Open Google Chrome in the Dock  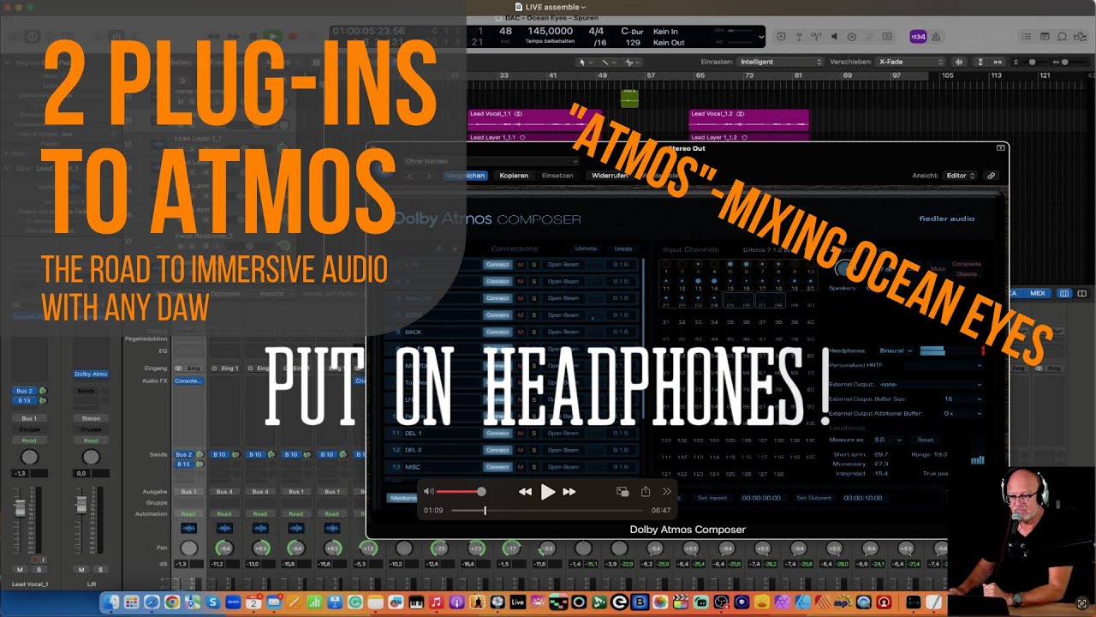pos(172,603)
